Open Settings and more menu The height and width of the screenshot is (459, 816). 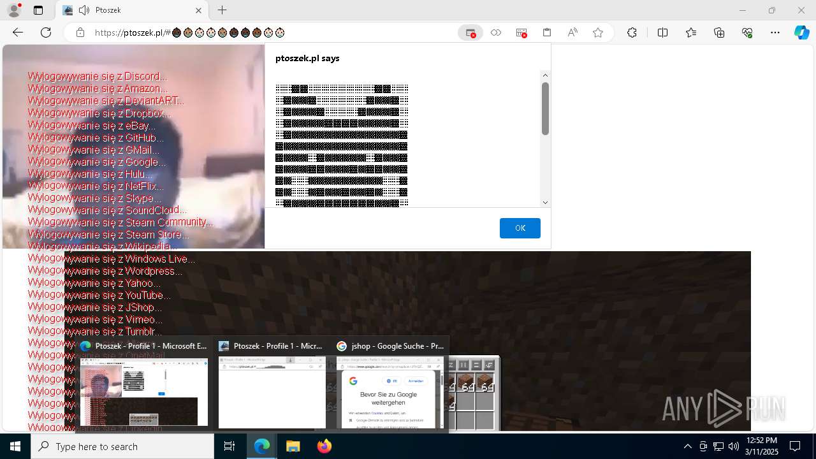tap(775, 33)
